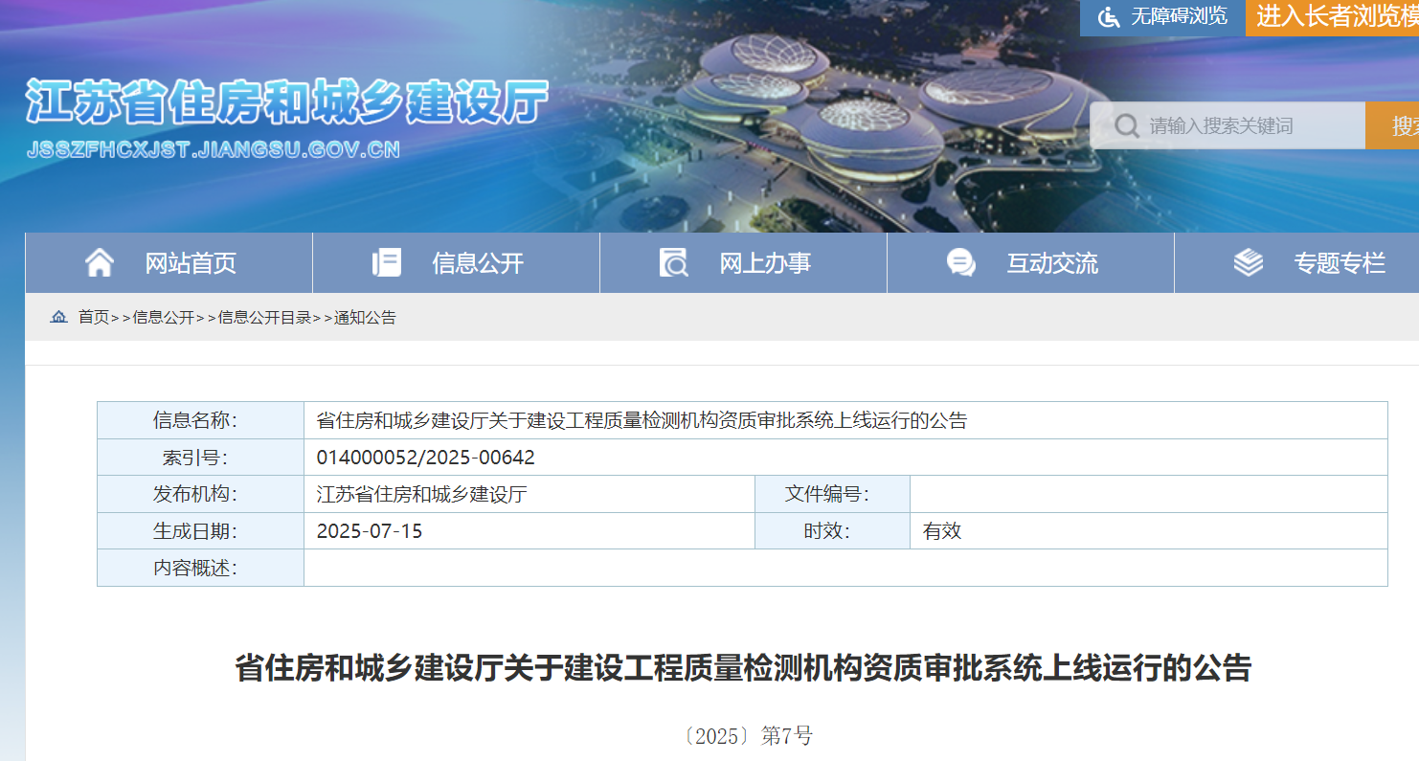Open 网上办事 navigation item

[x=744, y=262]
